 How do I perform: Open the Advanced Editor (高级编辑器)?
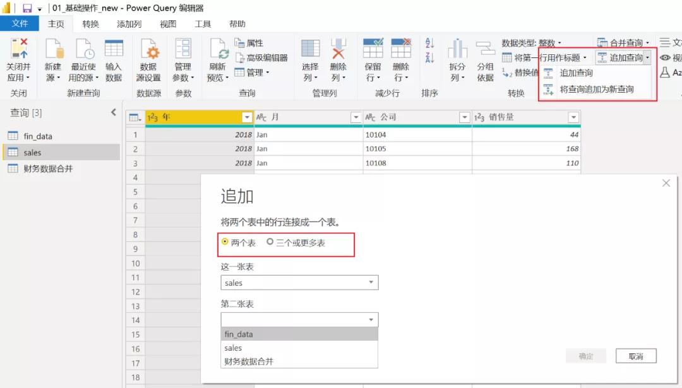(x=261, y=58)
